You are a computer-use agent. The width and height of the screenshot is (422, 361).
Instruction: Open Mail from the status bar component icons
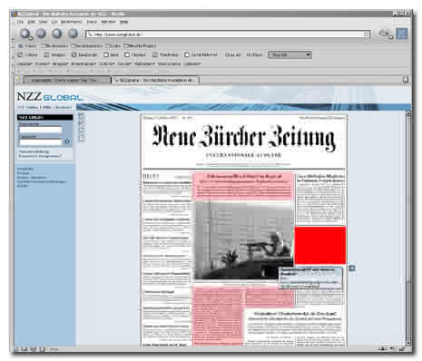point(25,349)
